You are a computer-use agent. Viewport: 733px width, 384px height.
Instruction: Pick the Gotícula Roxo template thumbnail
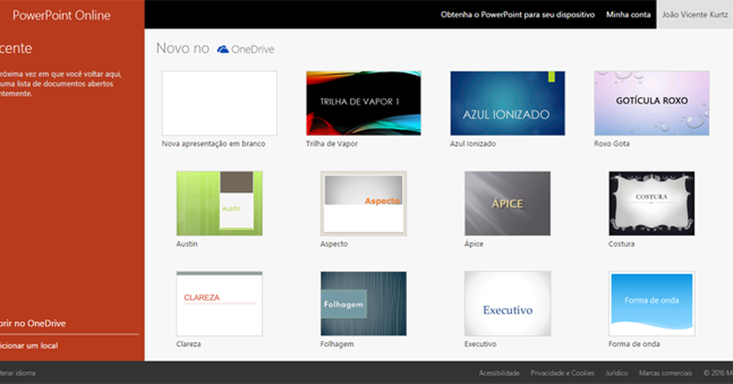click(652, 103)
